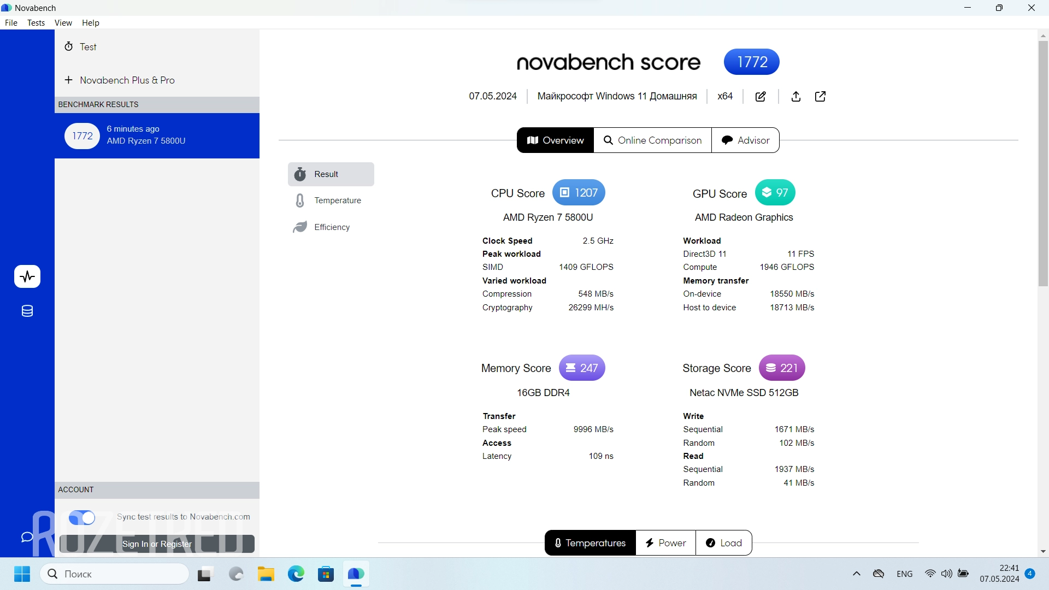Launch Microsoft Edge from the taskbar
Screen dimensions: 1049x590
tap(296, 574)
